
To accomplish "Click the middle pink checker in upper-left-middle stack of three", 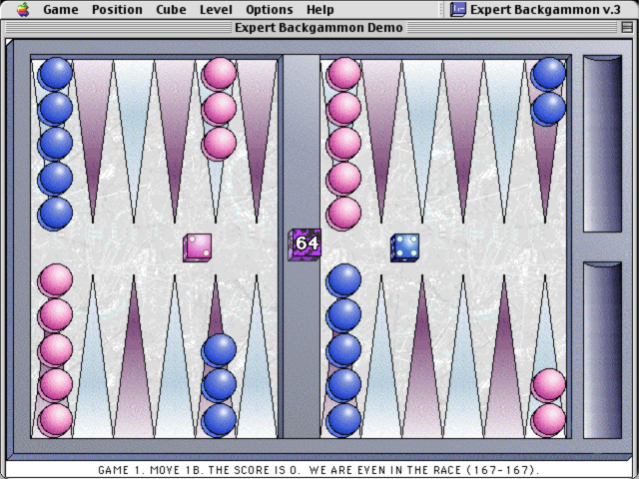I will (x=220, y=109).
